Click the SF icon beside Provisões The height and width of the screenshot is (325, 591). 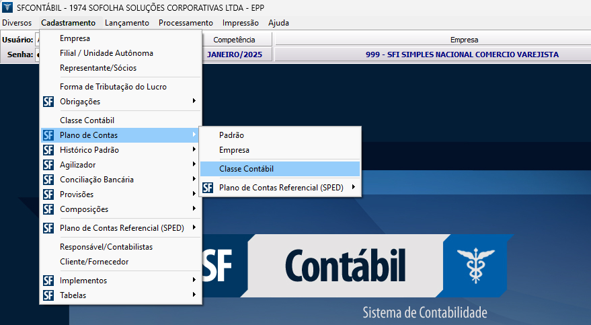tap(48, 194)
